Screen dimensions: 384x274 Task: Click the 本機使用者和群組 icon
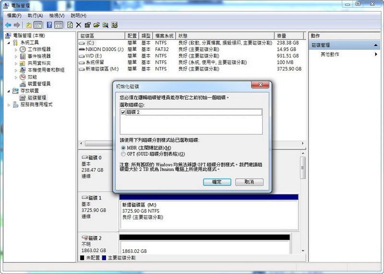click(x=23, y=70)
